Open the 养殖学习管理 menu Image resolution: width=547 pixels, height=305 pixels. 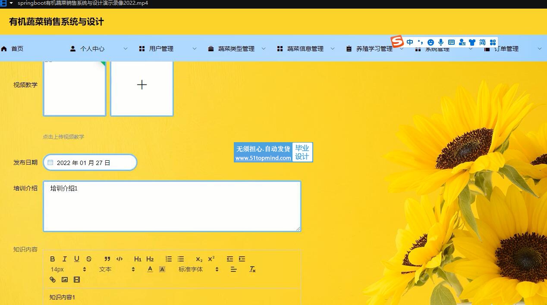tap(369, 49)
